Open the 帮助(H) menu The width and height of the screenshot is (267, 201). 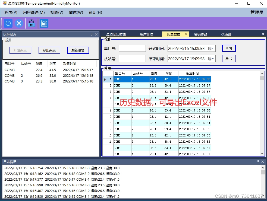[95, 12]
